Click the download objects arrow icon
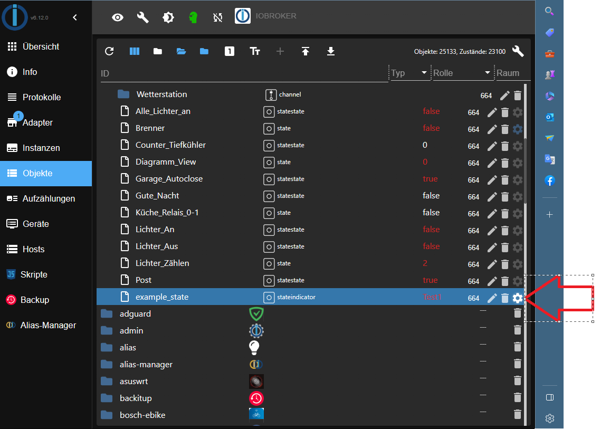Screen dimensions: 610x429 (x=331, y=51)
